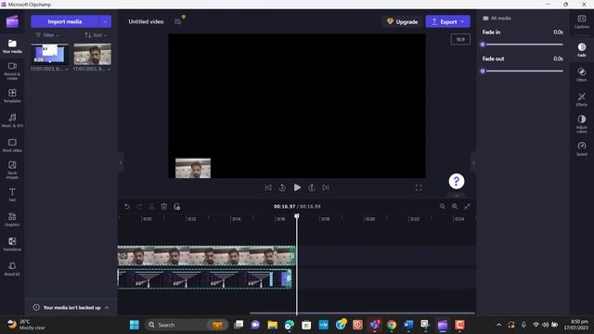
Task: Collapse the right properties panel
Action: point(473,163)
